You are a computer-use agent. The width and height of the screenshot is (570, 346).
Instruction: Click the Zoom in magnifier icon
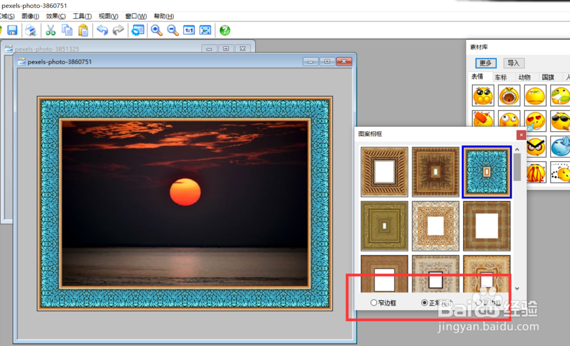157,30
